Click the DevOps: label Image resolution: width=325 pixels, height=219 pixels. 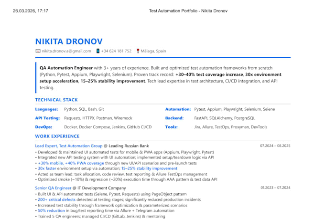click(x=43, y=127)
